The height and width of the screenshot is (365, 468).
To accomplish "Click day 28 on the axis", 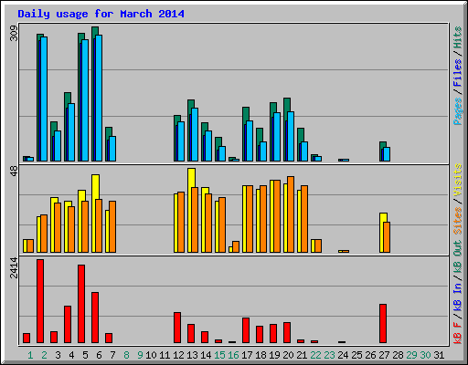I will point(398,355).
